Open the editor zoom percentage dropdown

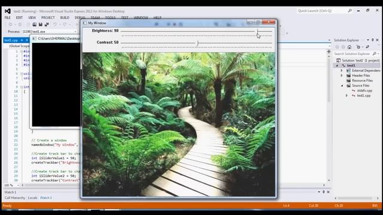pos(18,185)
